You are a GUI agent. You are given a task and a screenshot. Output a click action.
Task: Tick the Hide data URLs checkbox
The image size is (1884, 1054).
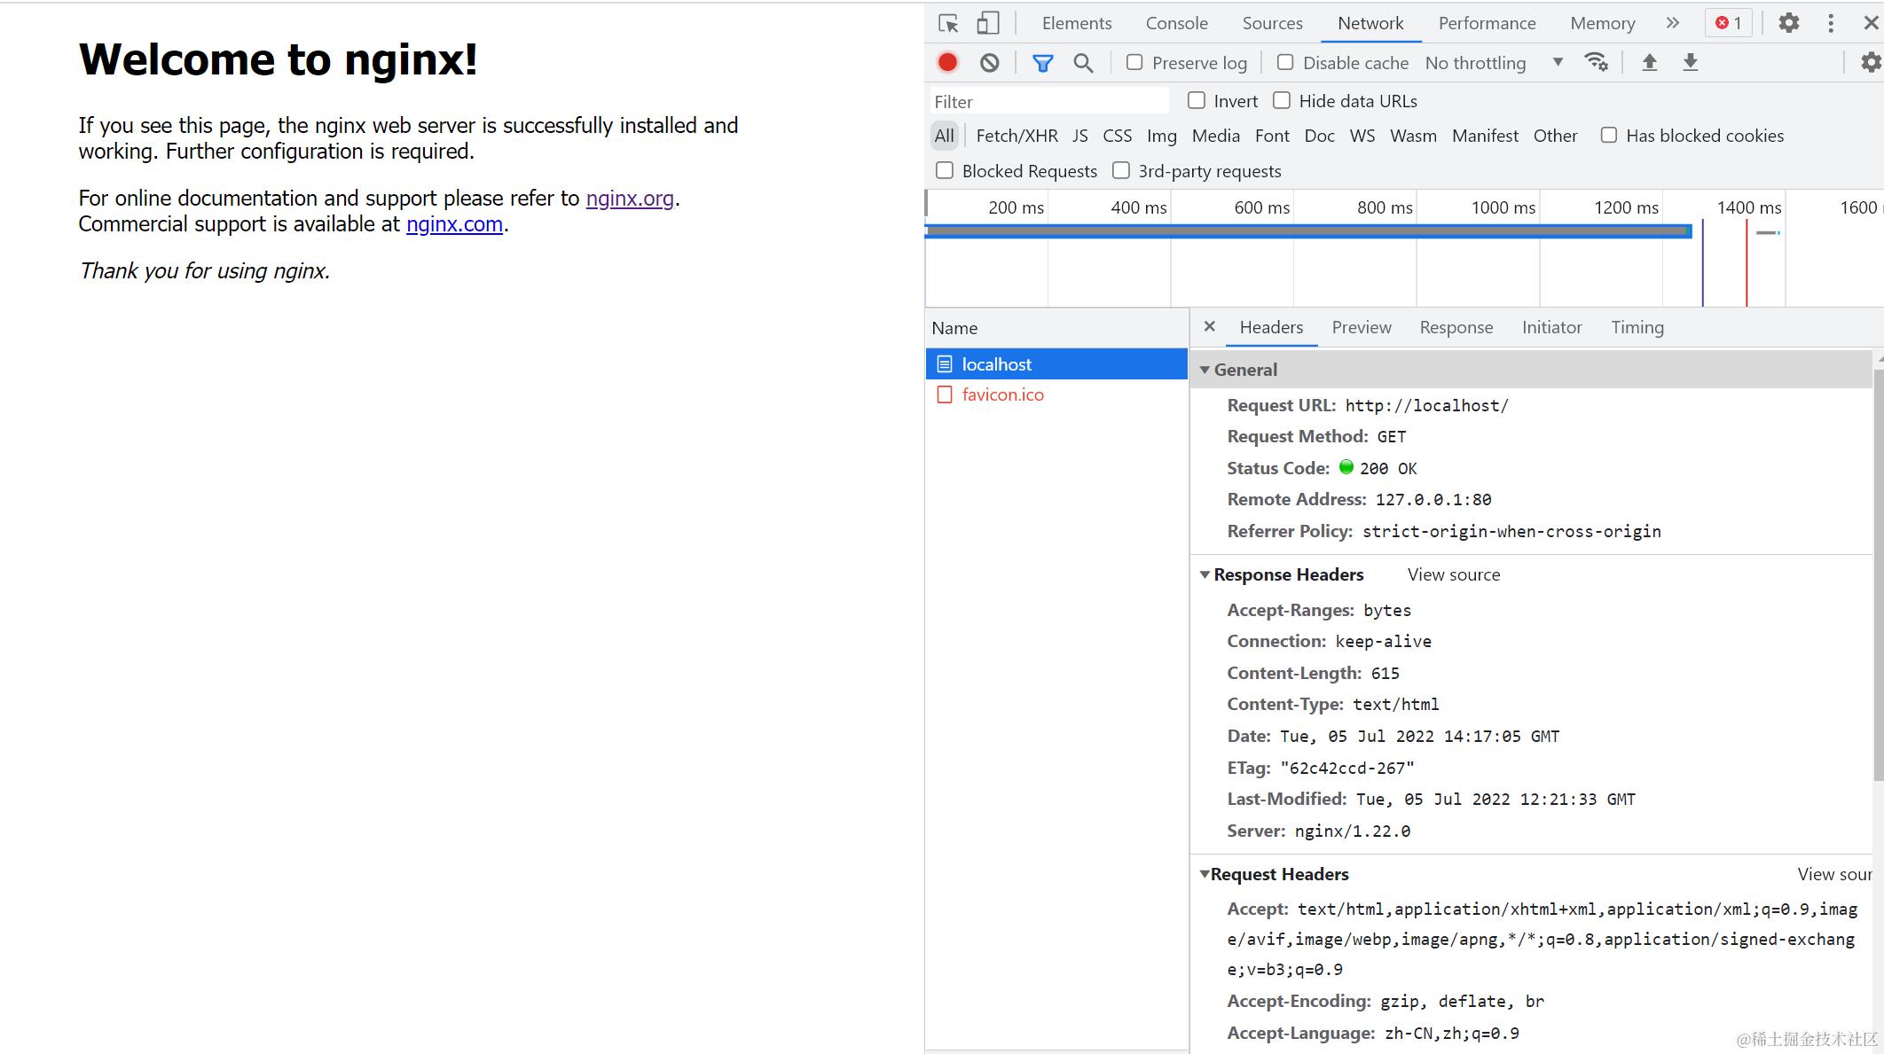click(x=1282, y=100)
